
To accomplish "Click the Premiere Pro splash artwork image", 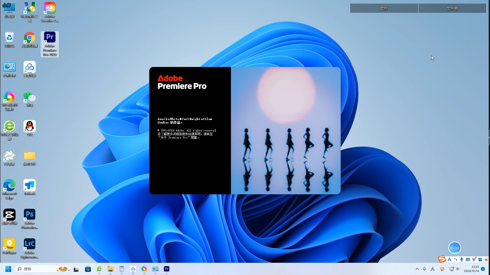I will tap(286, 131).
